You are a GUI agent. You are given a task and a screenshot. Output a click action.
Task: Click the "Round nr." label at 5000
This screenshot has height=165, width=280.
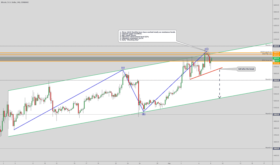269,113
